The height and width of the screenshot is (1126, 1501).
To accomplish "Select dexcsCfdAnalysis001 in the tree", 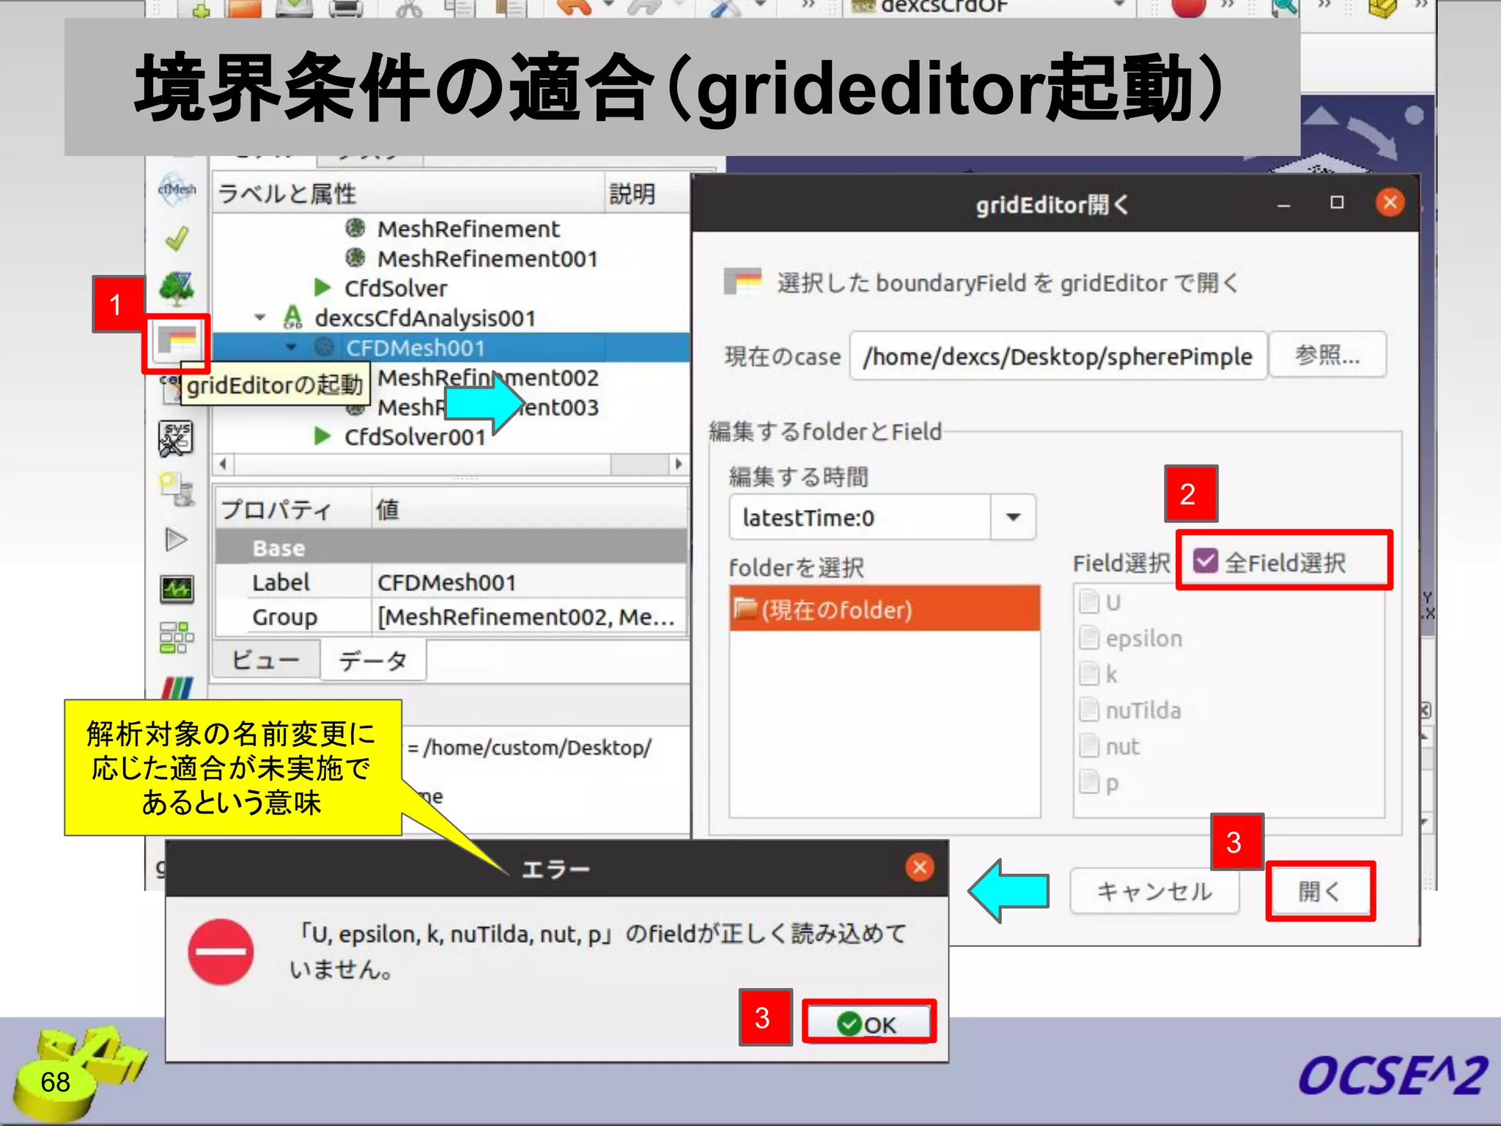I will click(426, 317).
